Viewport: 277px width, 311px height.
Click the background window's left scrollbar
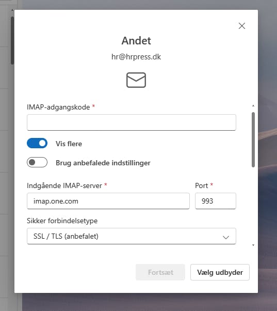pyautogui.click(x=12, y=40)
